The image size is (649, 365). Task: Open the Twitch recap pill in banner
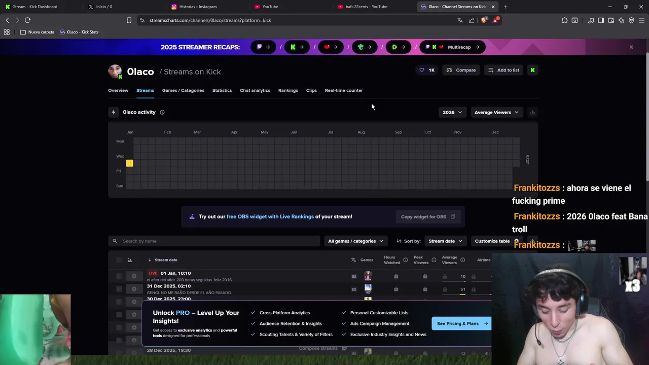click(263, 47)
